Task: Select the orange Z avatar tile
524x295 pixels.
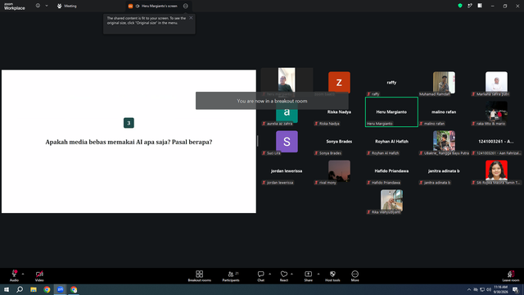Action: pos(339,82)
